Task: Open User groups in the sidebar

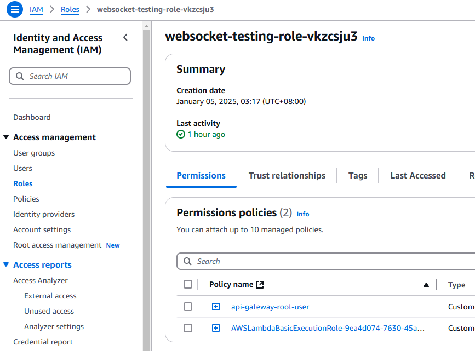Action: [x=34, y=153]
